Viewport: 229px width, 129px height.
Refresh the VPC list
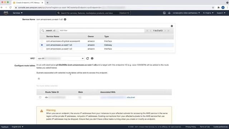point(87,58)
